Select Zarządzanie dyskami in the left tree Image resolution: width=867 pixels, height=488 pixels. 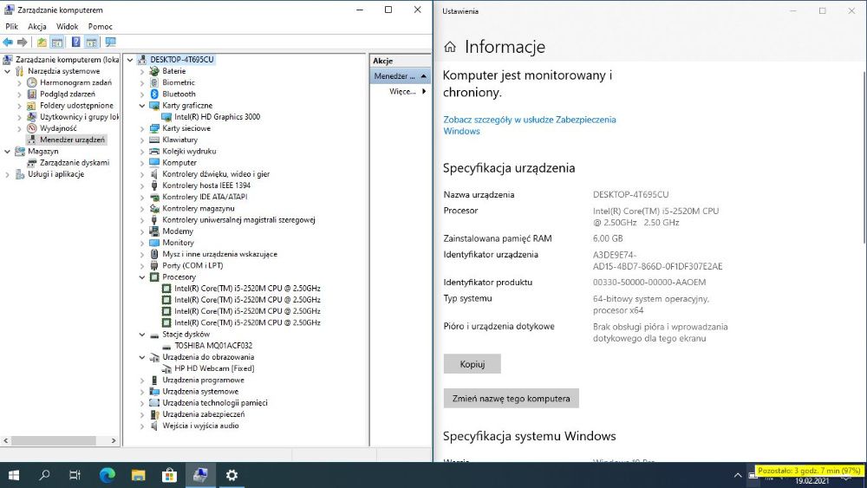(x=75, y=162)
